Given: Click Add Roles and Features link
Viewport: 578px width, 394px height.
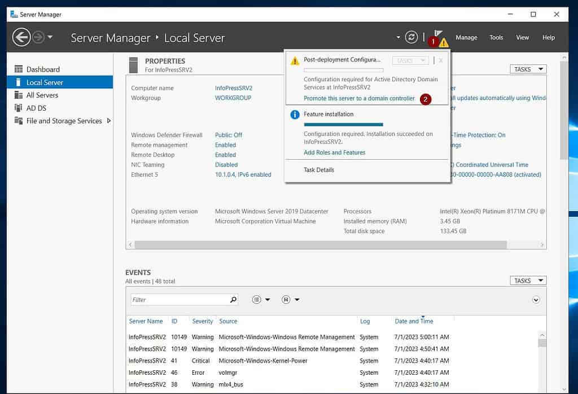Looking at the screenshot, I should click(x=334, y=152).
